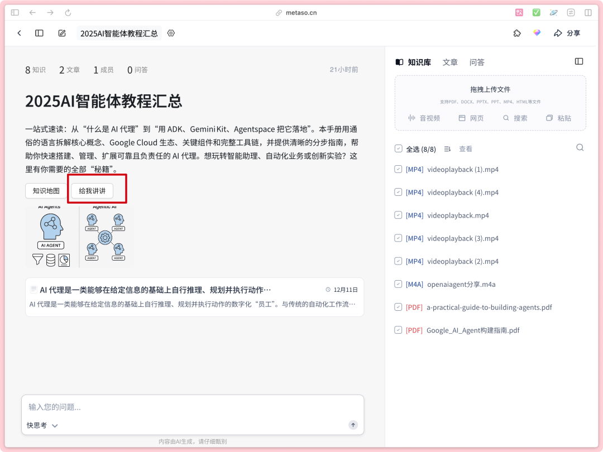Open the knowledge library search magnifier icon
This screenshot has width=603, height=452.
[x=580, y=148]
